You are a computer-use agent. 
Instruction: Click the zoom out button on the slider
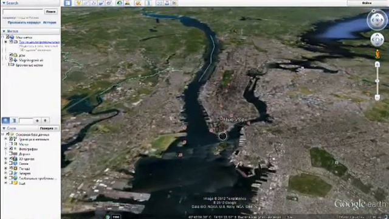click(x=377, y=97)
